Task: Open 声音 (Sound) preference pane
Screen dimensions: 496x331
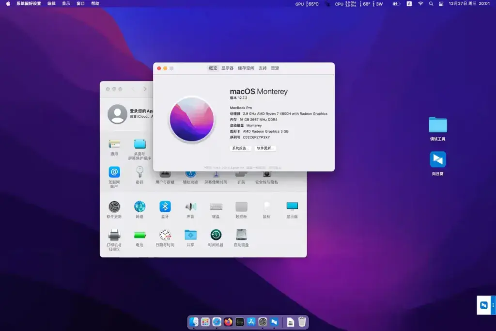Action: point(190,209)
